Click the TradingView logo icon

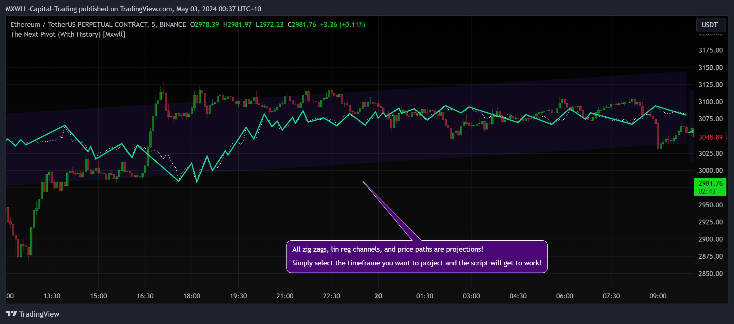11,314
